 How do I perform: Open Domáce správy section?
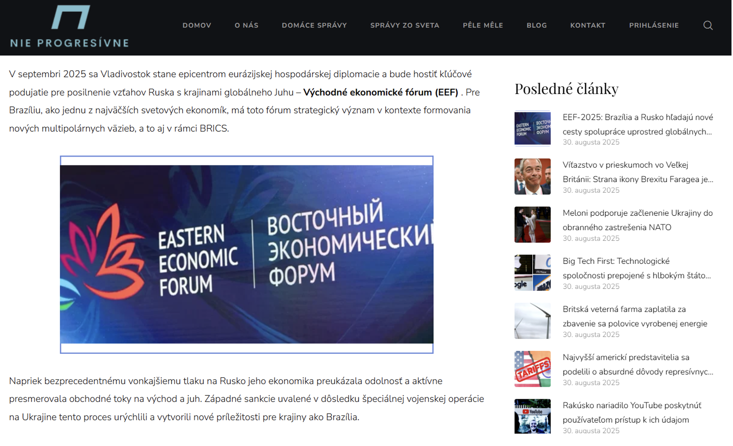315,25
